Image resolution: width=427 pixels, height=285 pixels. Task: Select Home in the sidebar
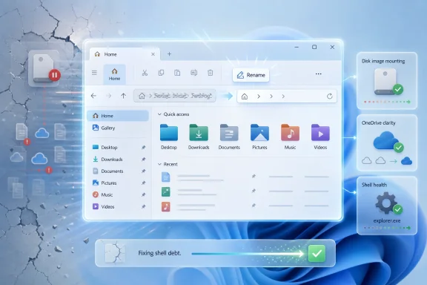[118, 116]
